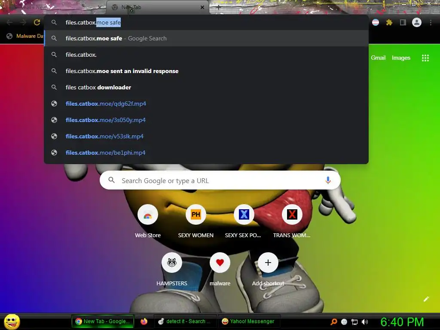Open the Images link
The height and width of the screenshot is (330, 440).
(x=401, y=58)
